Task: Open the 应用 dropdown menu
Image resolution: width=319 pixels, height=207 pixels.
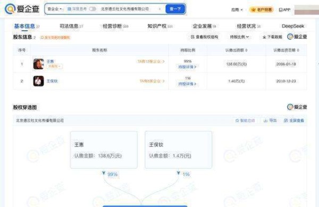Action: point(237,10)
